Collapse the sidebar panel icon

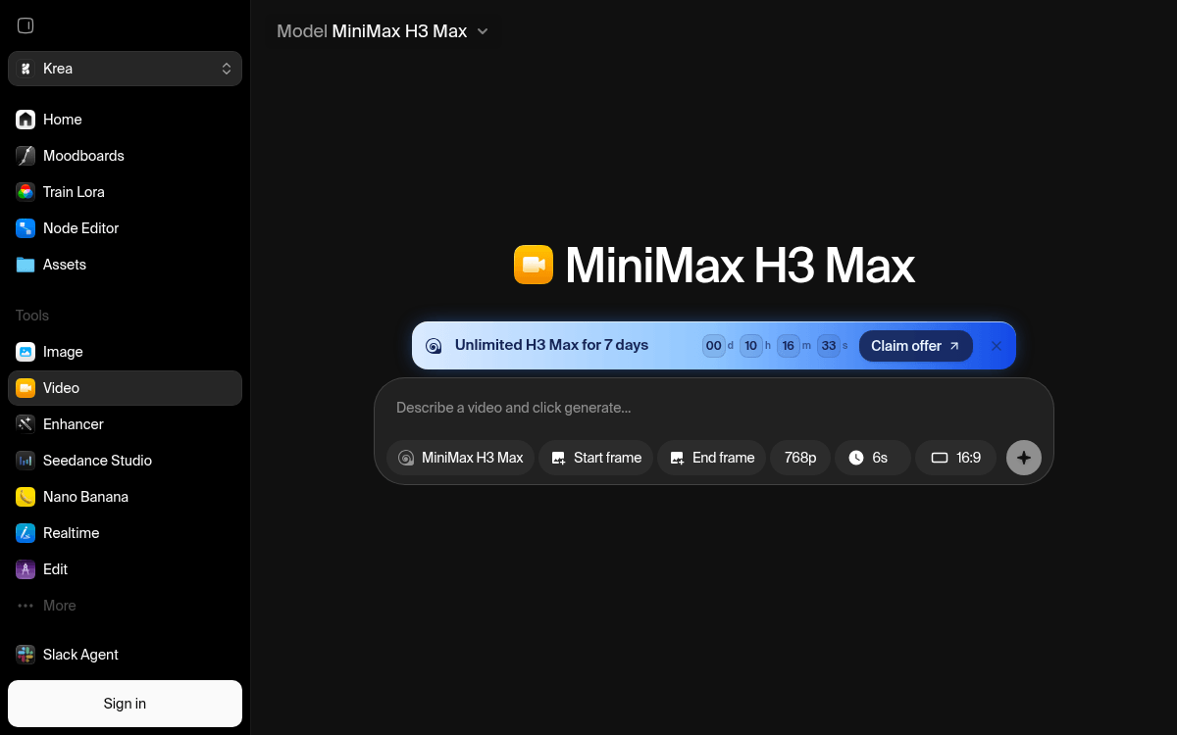click(26, 25)
